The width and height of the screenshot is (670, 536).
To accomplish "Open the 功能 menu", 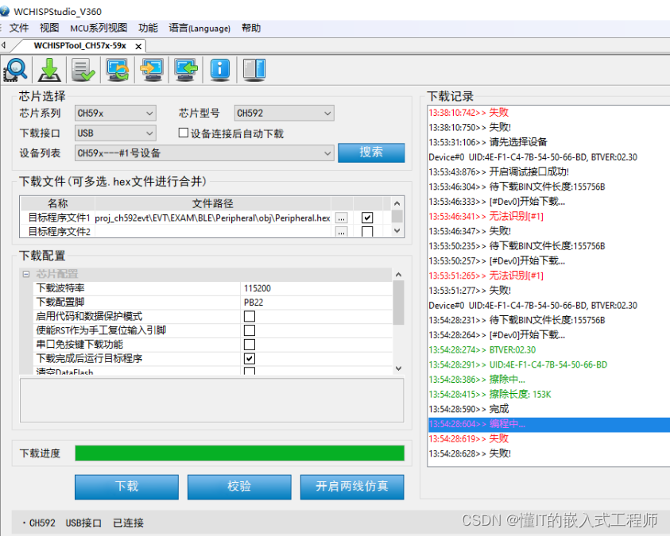I will click(x=148, y=28).
